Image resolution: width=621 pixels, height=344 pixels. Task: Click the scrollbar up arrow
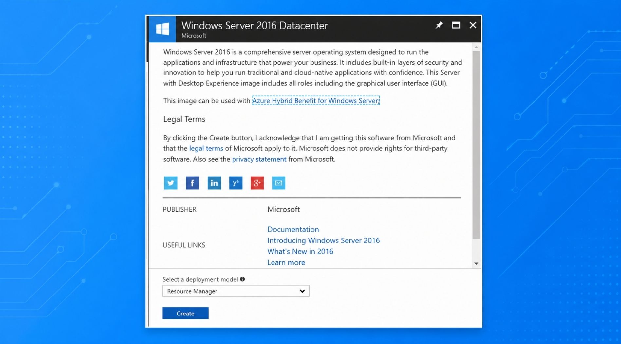[x=476, y=47]
